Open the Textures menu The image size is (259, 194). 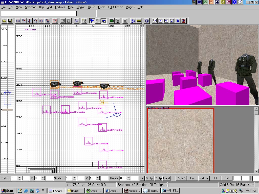tap(60, 7)
